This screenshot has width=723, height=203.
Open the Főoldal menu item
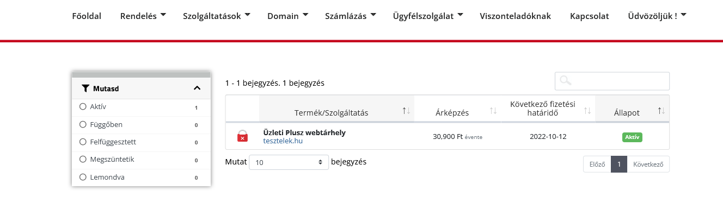pos(87,16)
